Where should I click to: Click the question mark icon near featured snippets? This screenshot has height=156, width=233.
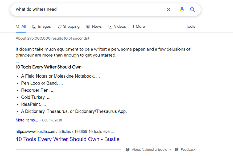[x=128, y=150]
